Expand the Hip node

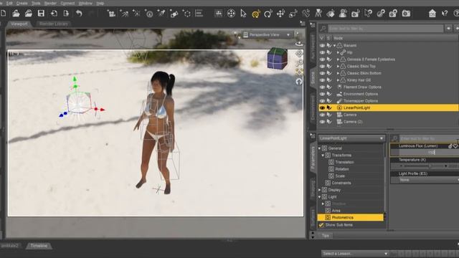click(338, 52)
